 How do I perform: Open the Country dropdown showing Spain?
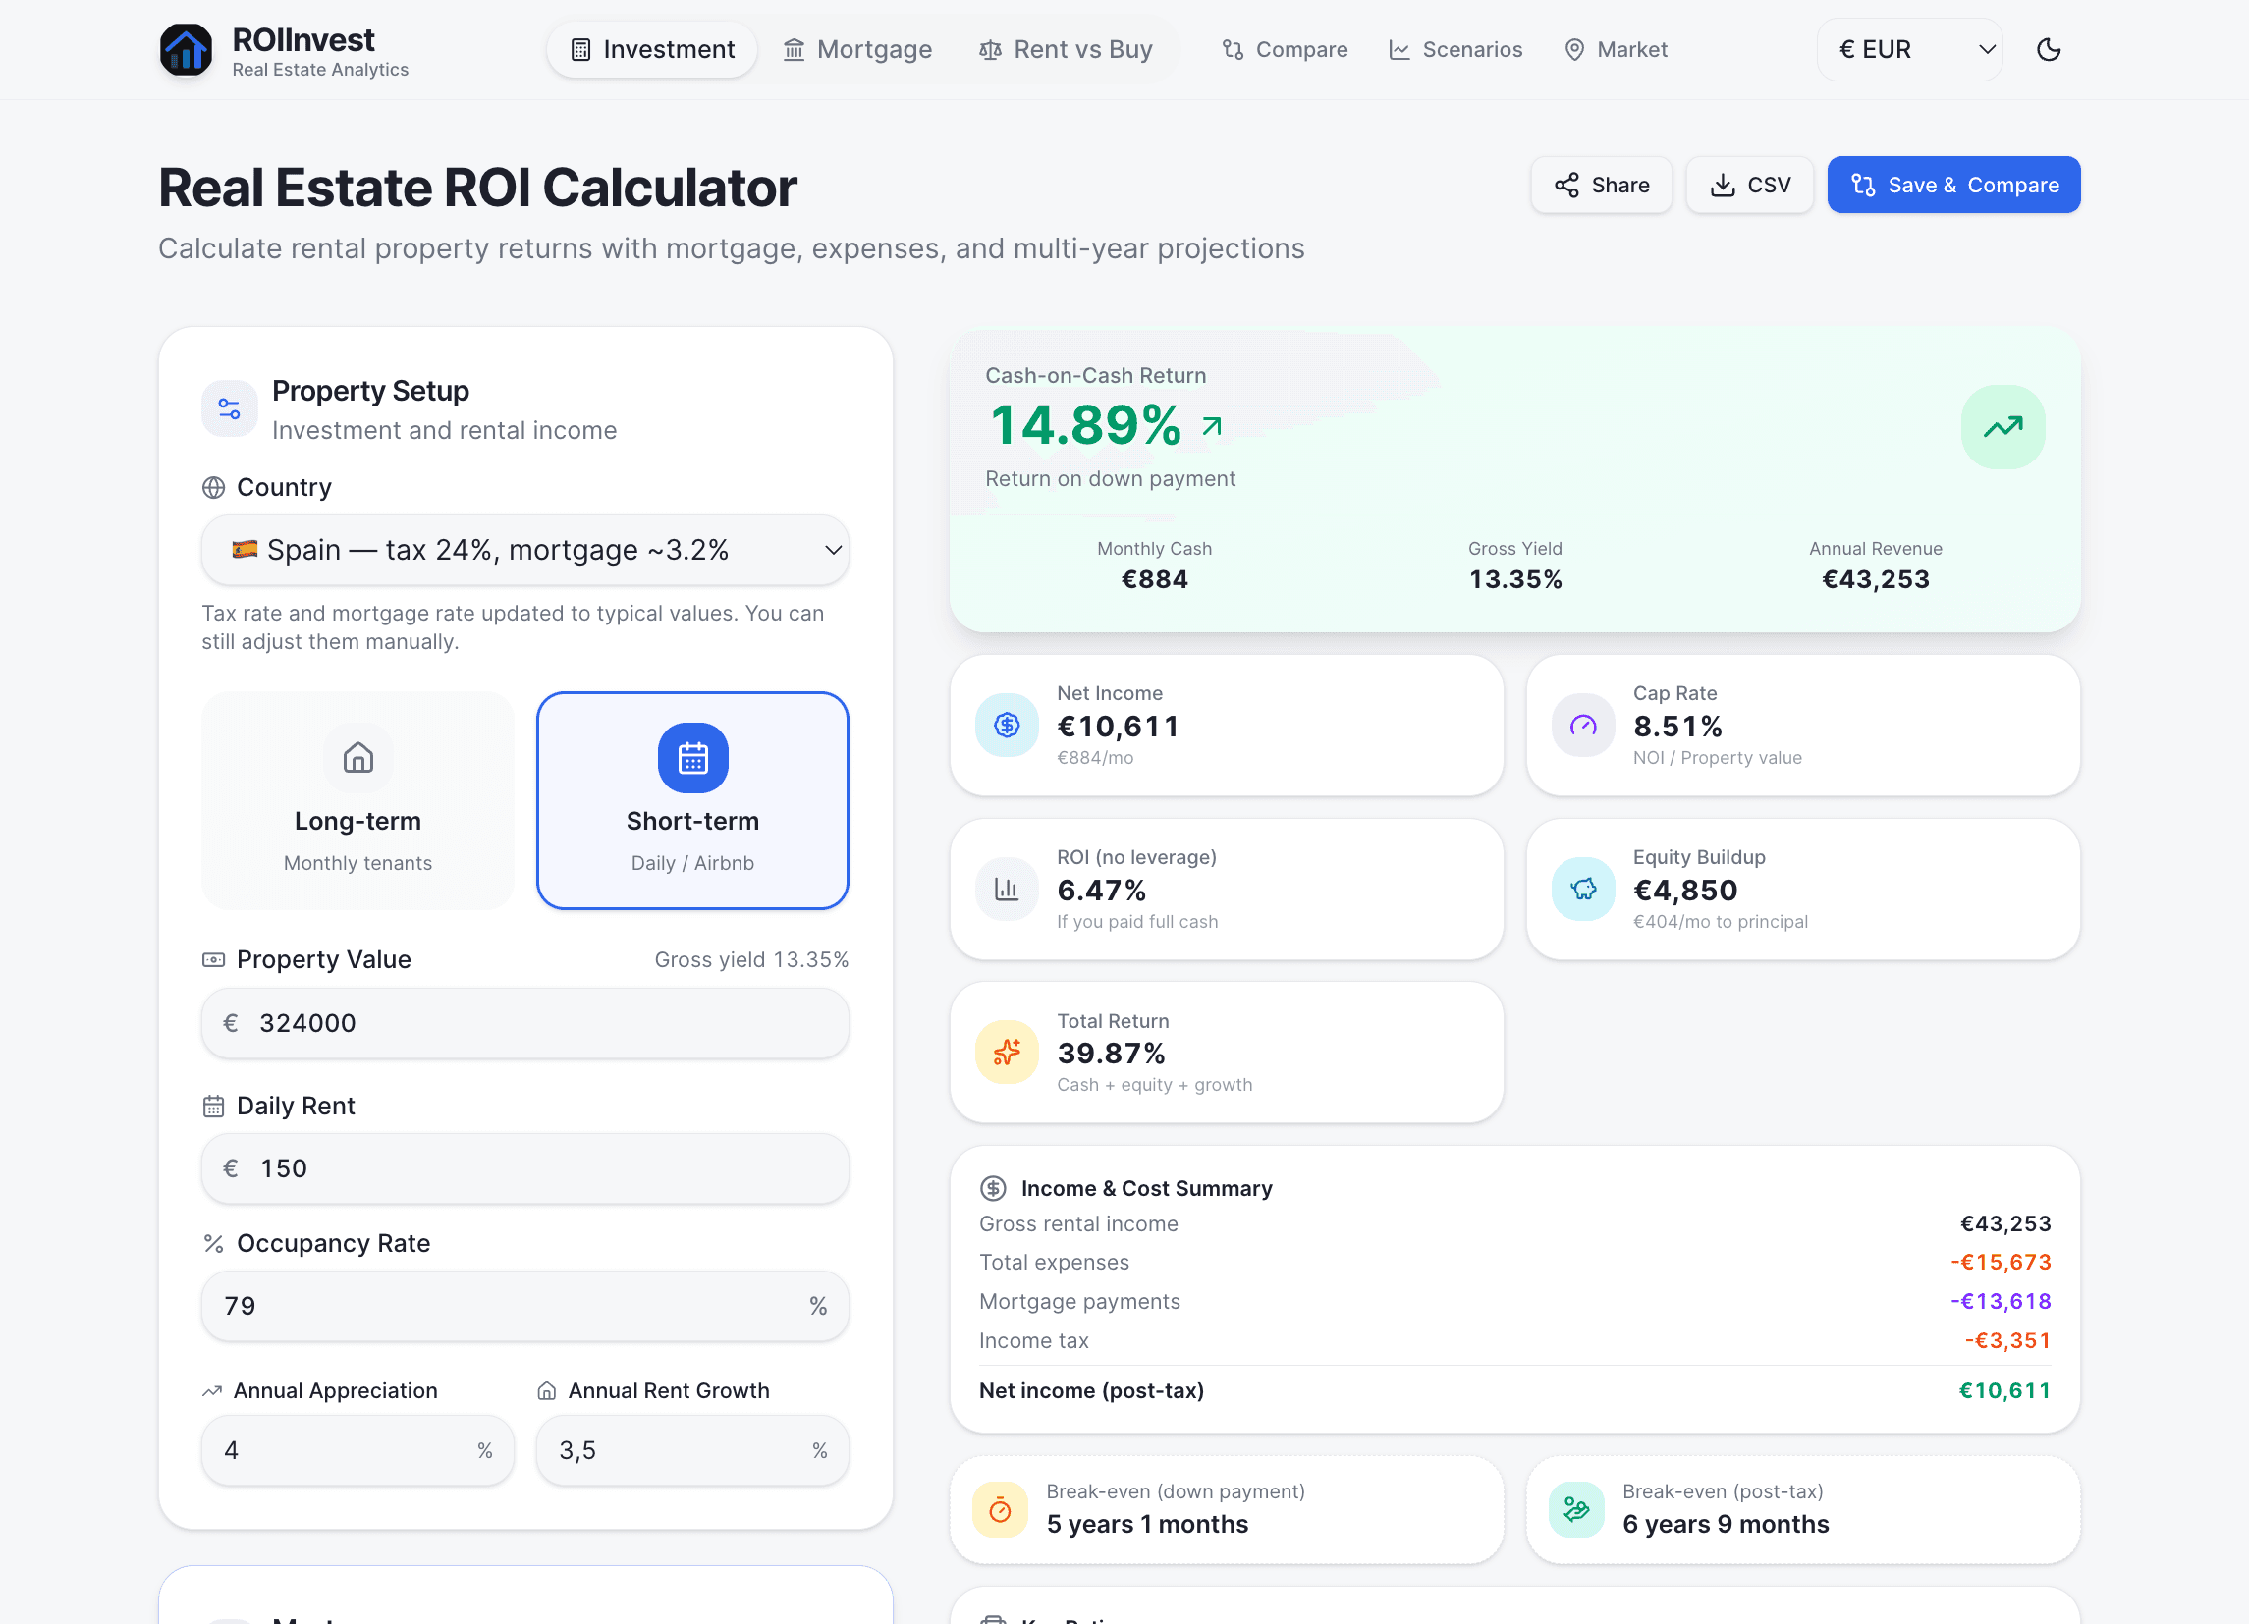(x=524, y=549)
